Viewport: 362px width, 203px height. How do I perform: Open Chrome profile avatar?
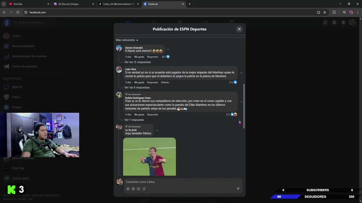(351, 12)
